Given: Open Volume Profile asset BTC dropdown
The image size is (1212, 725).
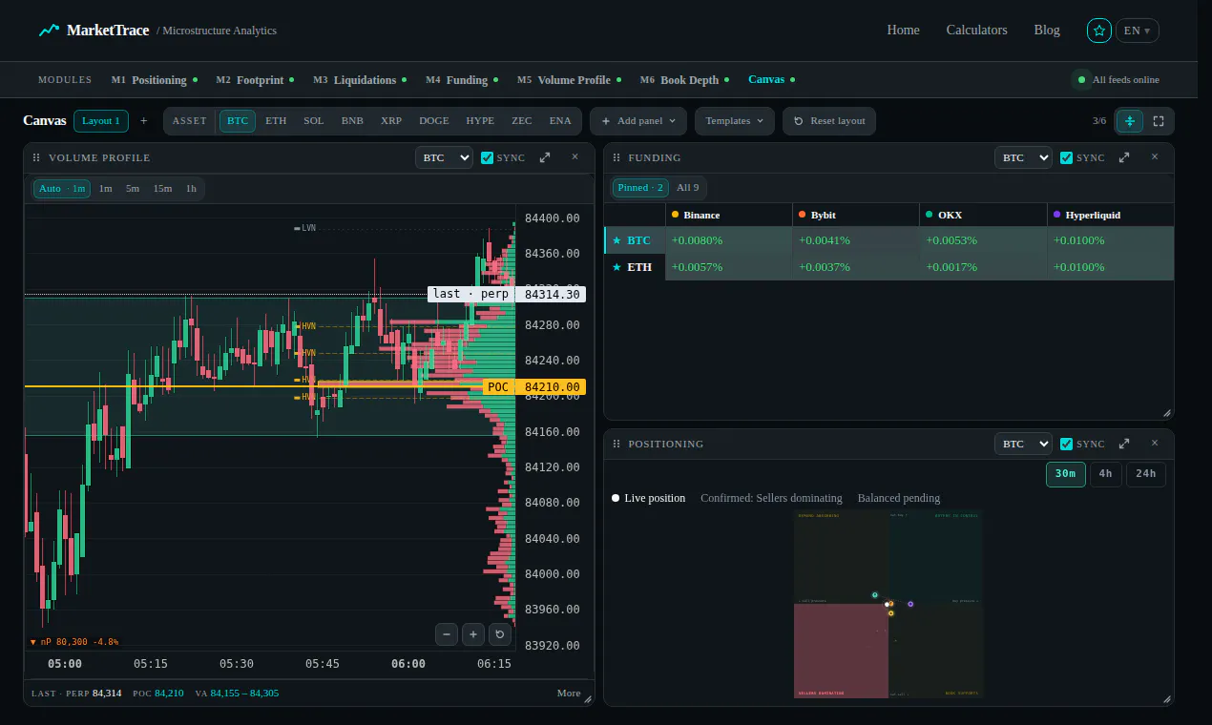Looking at the screenshot, I should coord(444,157).
